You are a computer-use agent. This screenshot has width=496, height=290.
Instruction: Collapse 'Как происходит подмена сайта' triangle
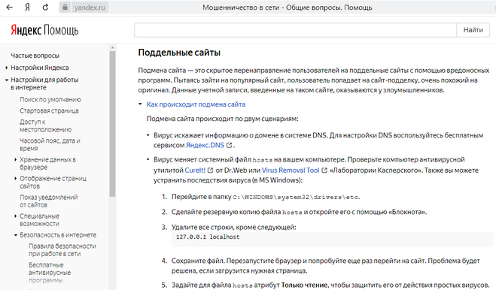pos(140,104)
